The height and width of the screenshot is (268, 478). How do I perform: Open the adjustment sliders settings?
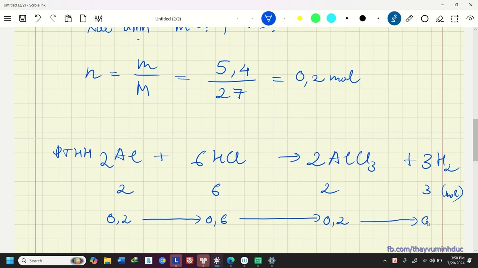click(x=99, y=19)
